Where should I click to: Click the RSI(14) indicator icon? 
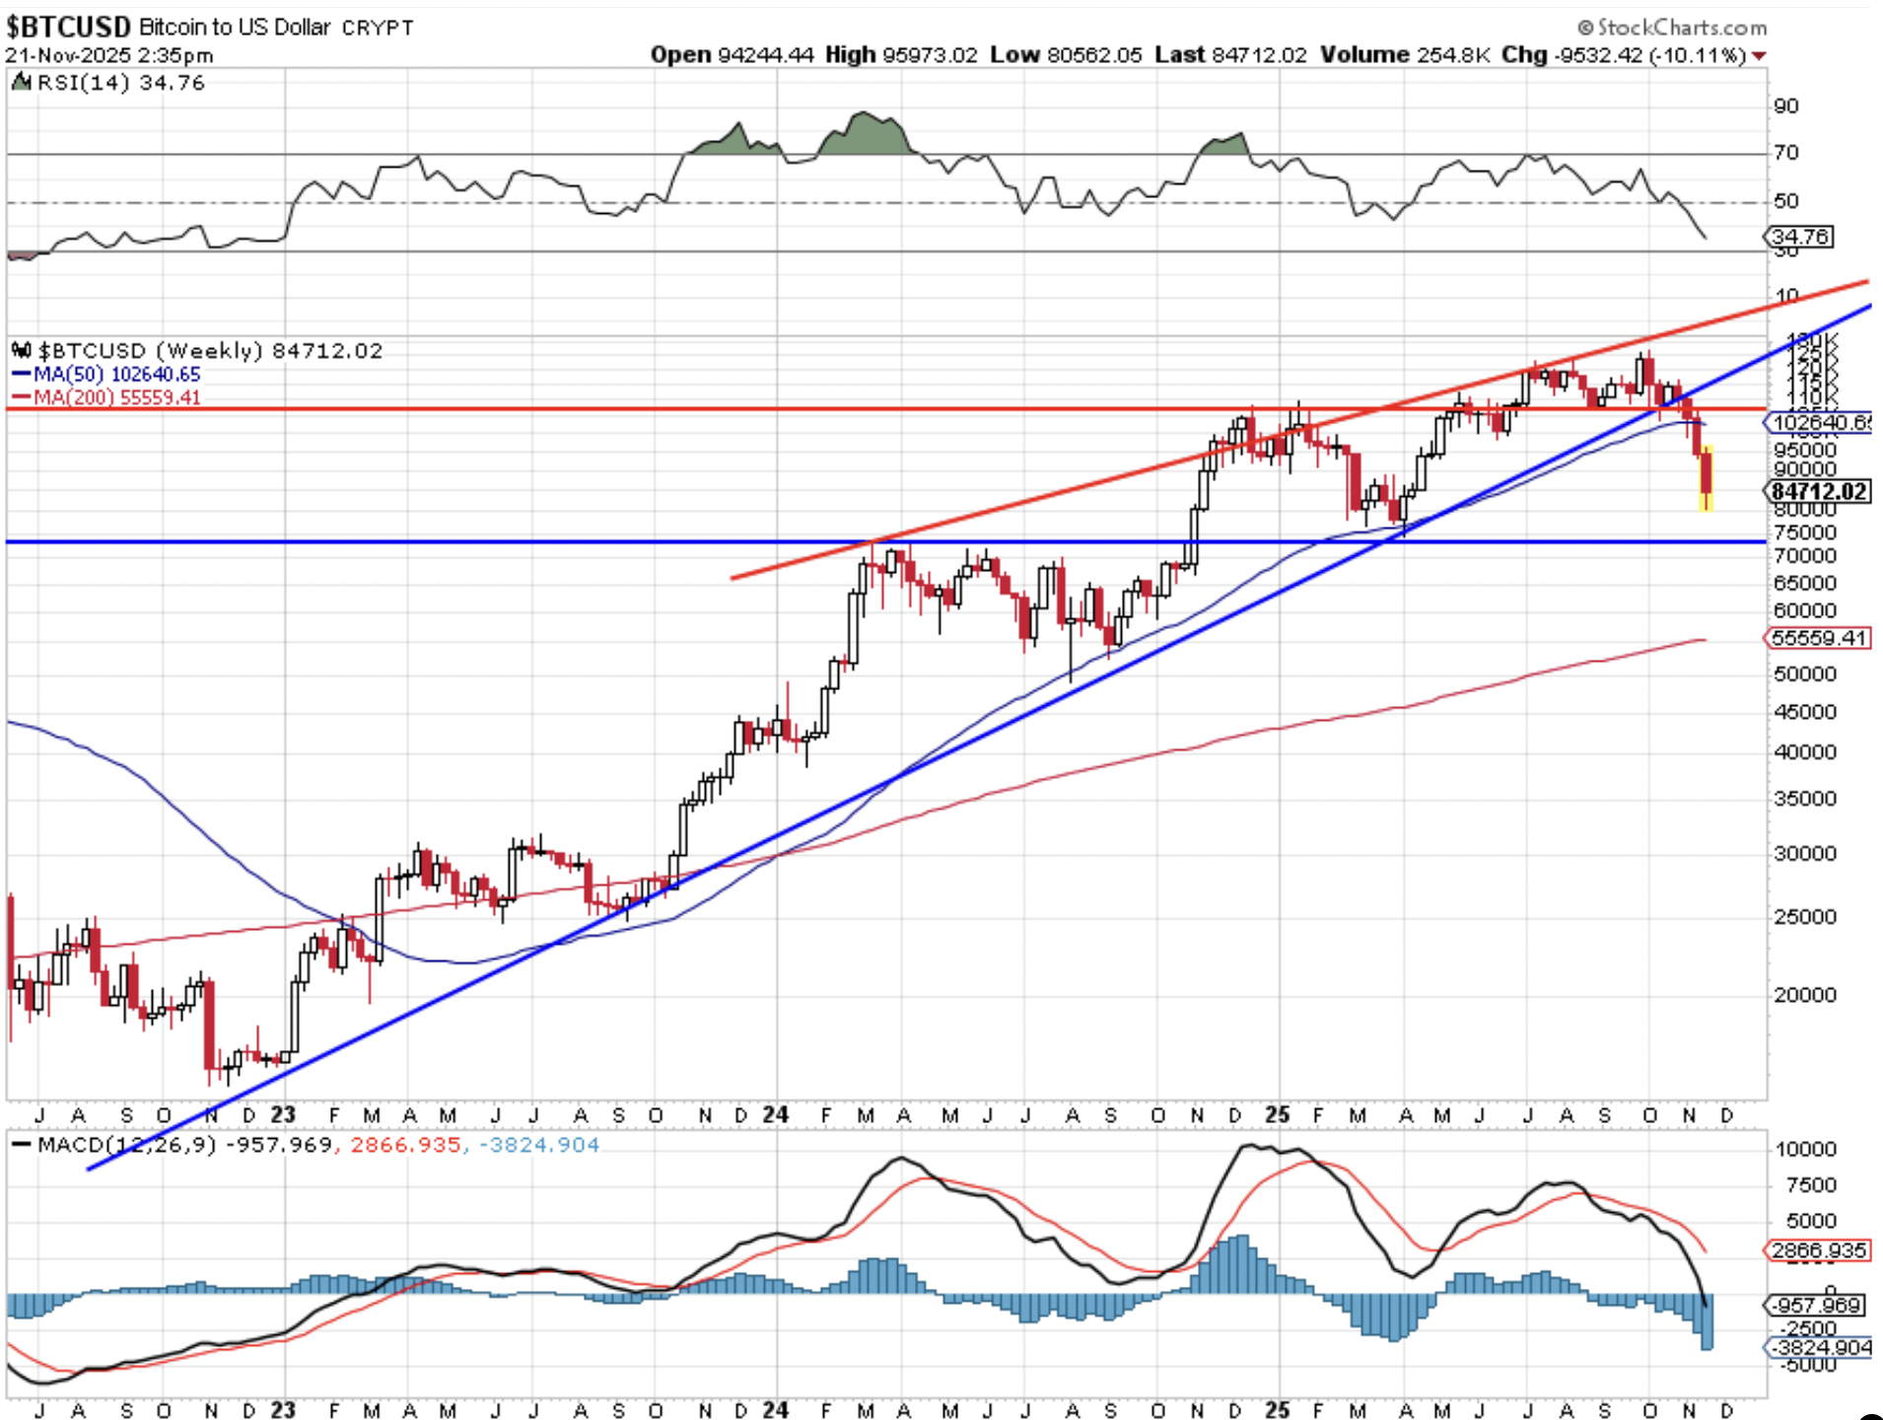[21, 82]
